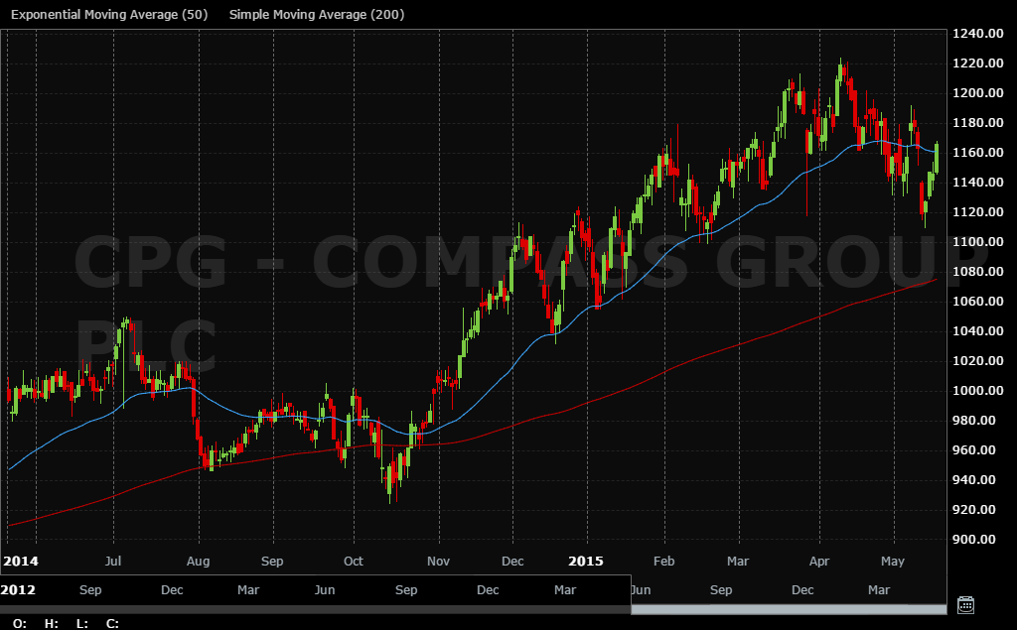This screenshot has width=1017, height=630.
Task: Click the 1240.00 price axis label
Action: [x=978, y=33]
